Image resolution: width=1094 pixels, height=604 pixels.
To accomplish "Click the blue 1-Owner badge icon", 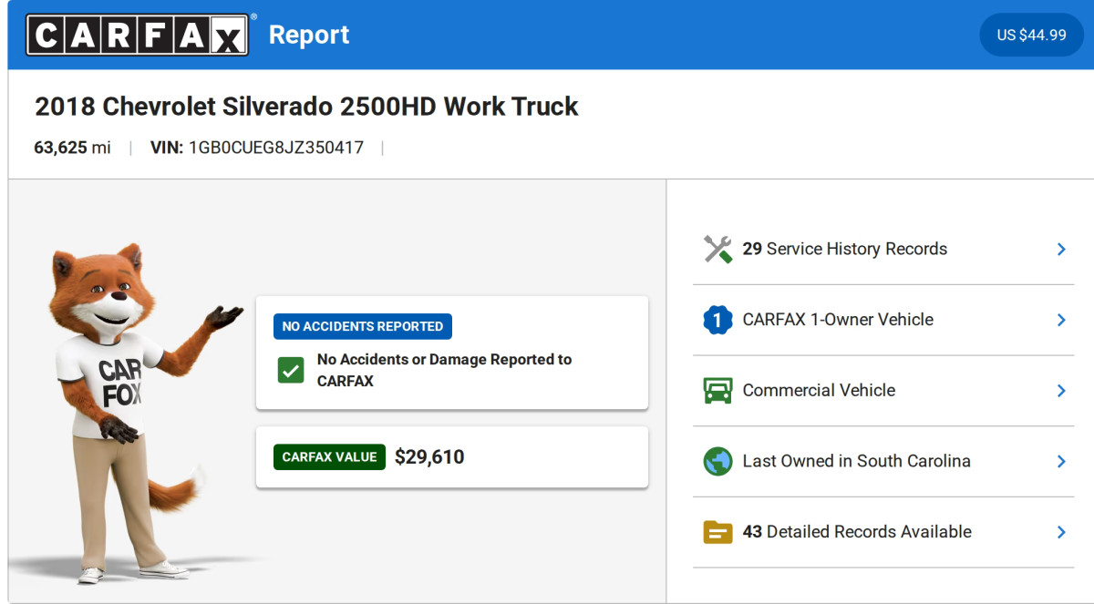I will point(718,320).
